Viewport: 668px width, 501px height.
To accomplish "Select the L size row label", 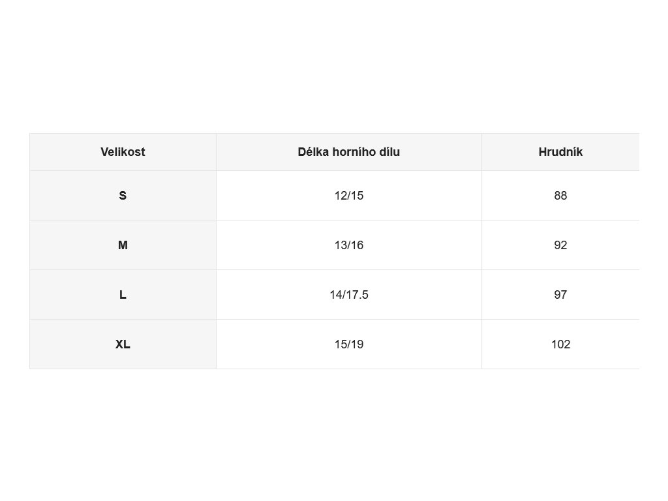I will pyautogui.click(x=123, y=294).
